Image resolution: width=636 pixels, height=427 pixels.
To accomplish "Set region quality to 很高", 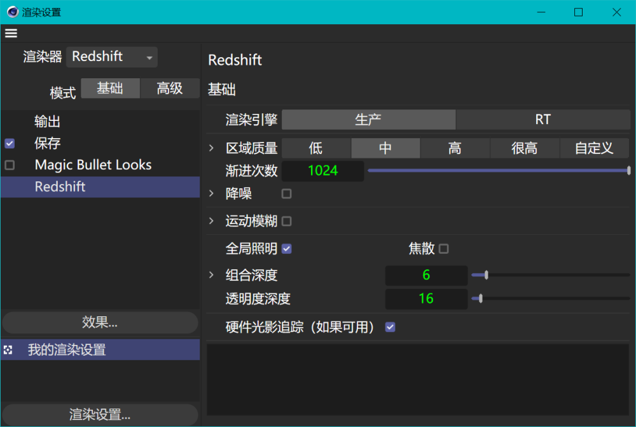I will [x=525, y=148].
